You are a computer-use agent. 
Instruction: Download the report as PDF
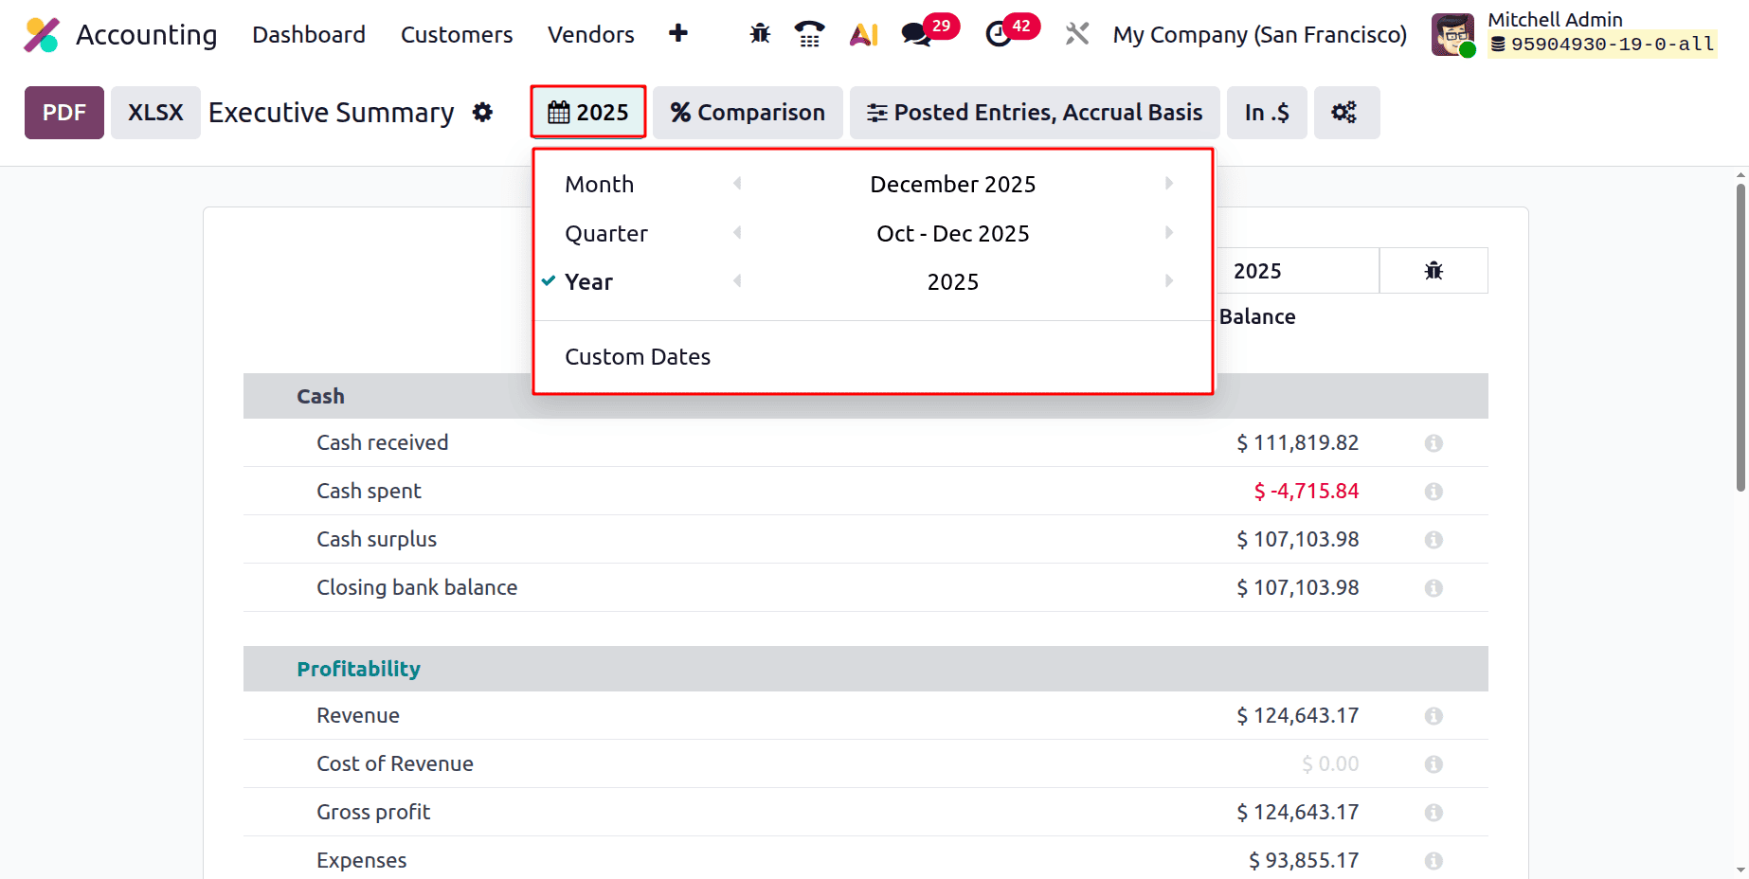(63, 112)
